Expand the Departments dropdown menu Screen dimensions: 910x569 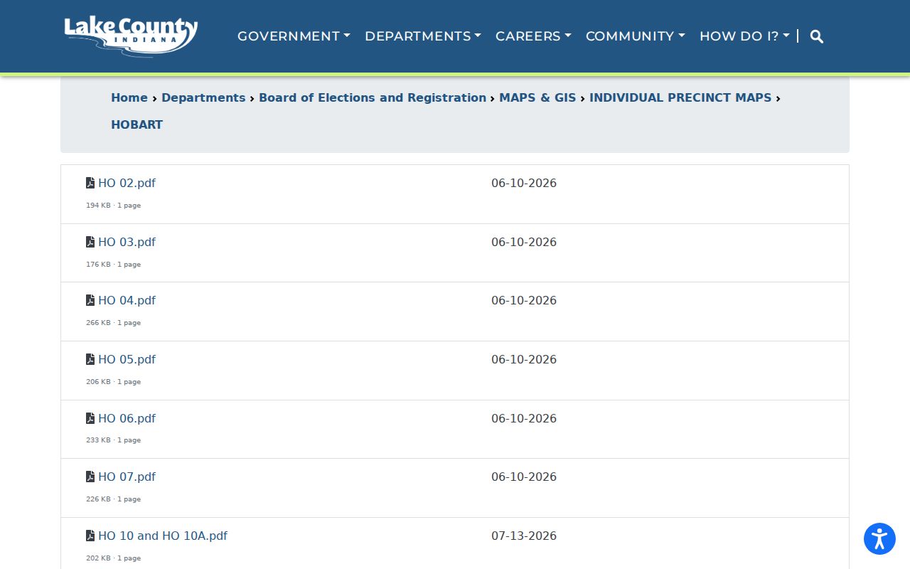423,36
